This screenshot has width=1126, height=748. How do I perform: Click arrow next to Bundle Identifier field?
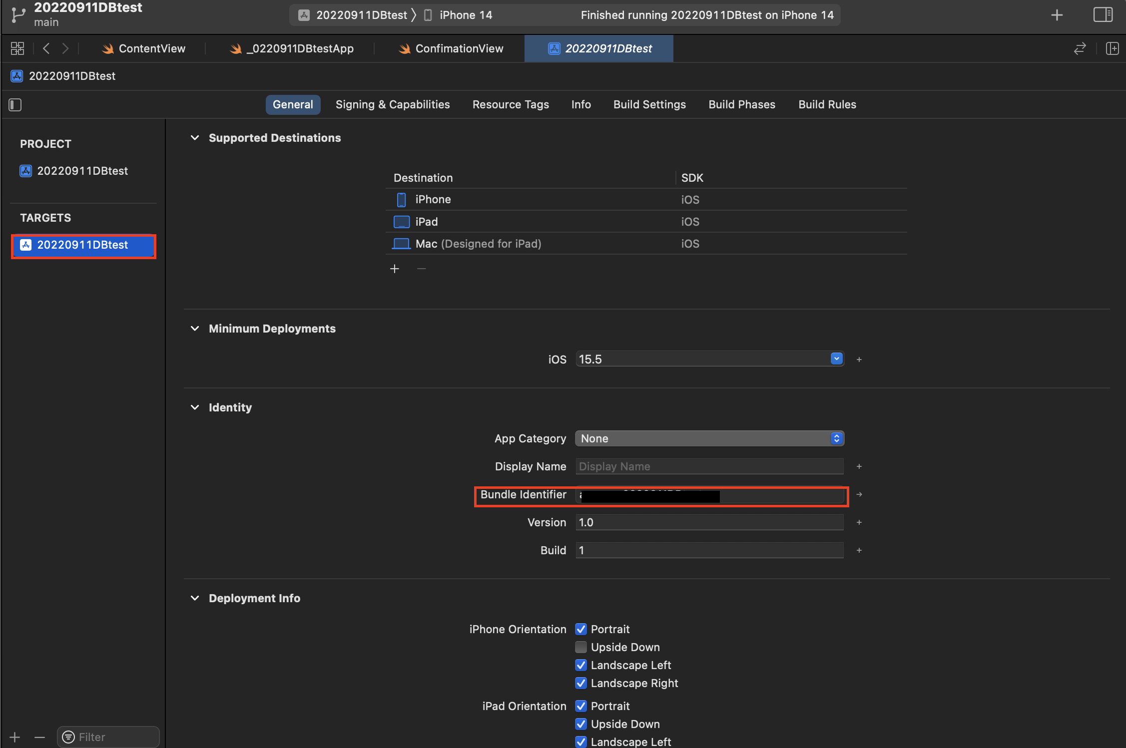coord(859,494)
